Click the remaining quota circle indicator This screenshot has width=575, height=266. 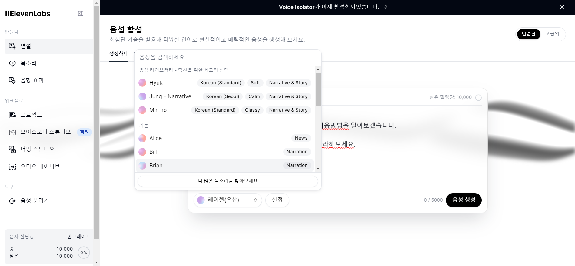(478, 98)
